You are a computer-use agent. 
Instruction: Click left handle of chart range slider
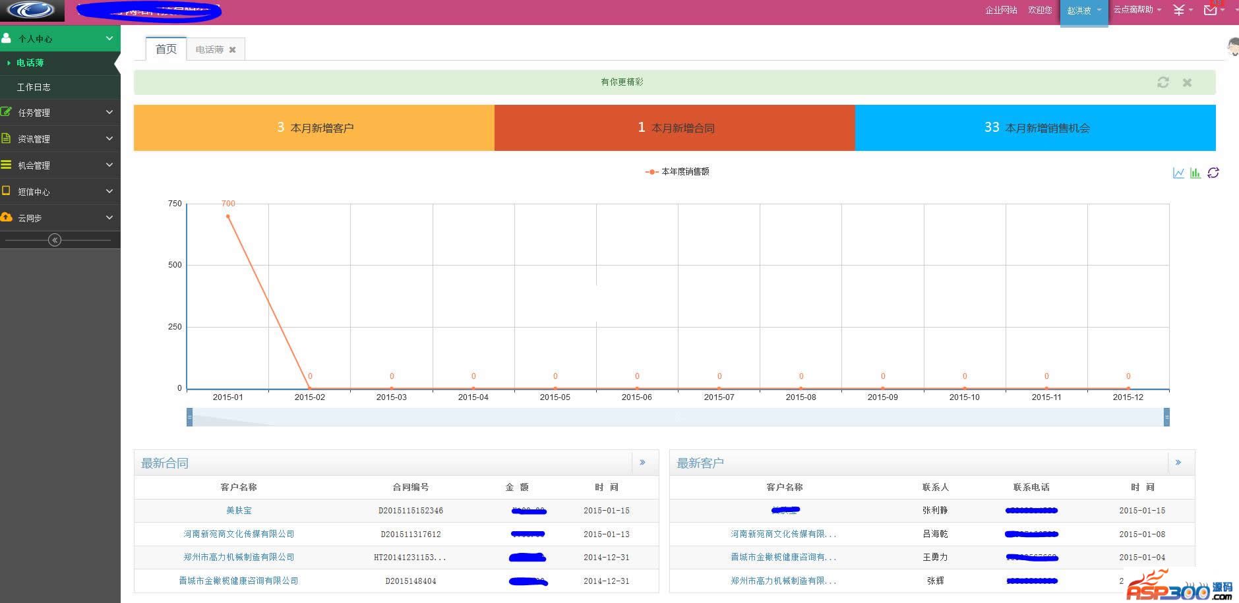pyautogui.click(x=190, y=417)
